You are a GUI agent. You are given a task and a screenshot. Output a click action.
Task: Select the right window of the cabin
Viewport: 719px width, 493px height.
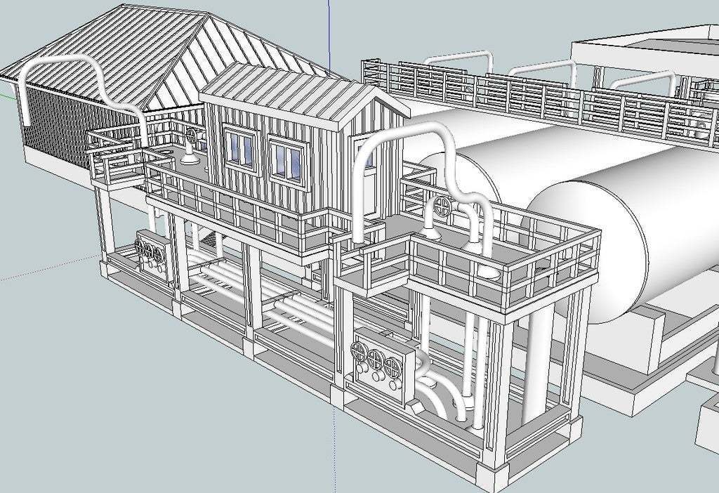coord(286,159)
